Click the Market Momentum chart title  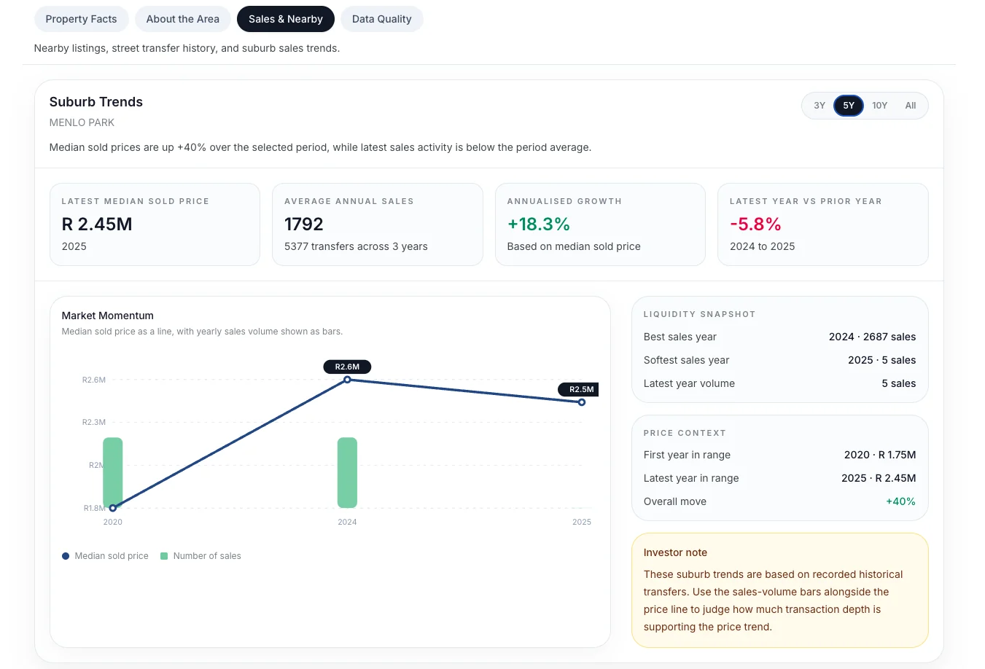click(108, 316)
